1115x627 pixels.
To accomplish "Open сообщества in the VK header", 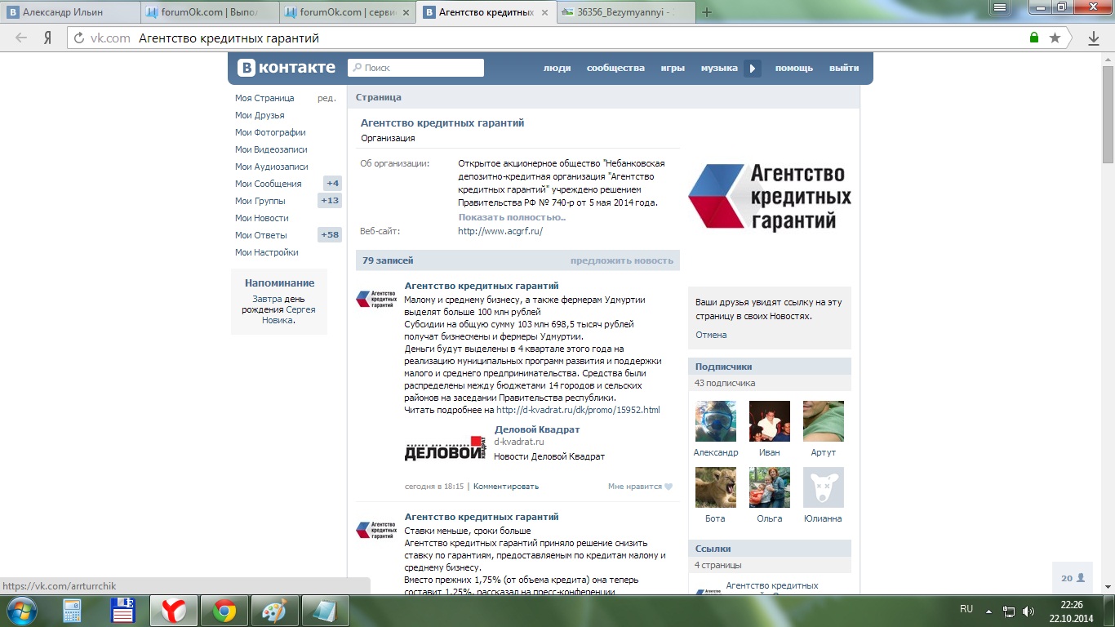I will click(615, 68).
